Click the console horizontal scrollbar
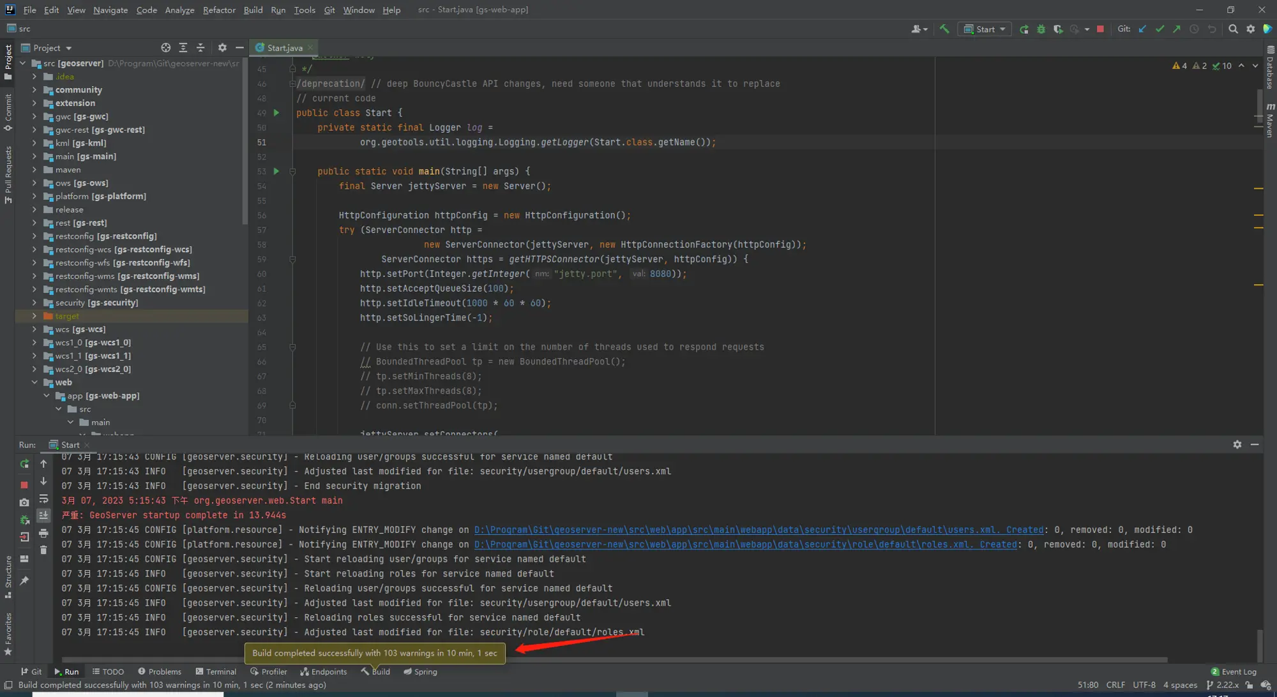Screen dimensions: 1277x697 (614, 659)
